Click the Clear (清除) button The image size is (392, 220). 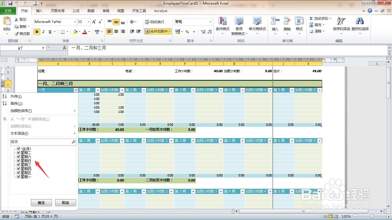(x=317, y=31)
